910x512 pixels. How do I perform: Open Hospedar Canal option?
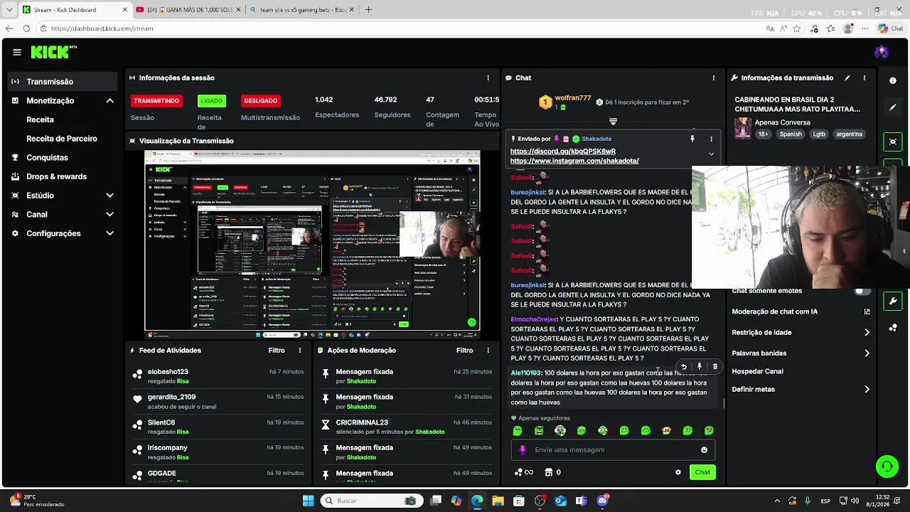tap(758, 371)
